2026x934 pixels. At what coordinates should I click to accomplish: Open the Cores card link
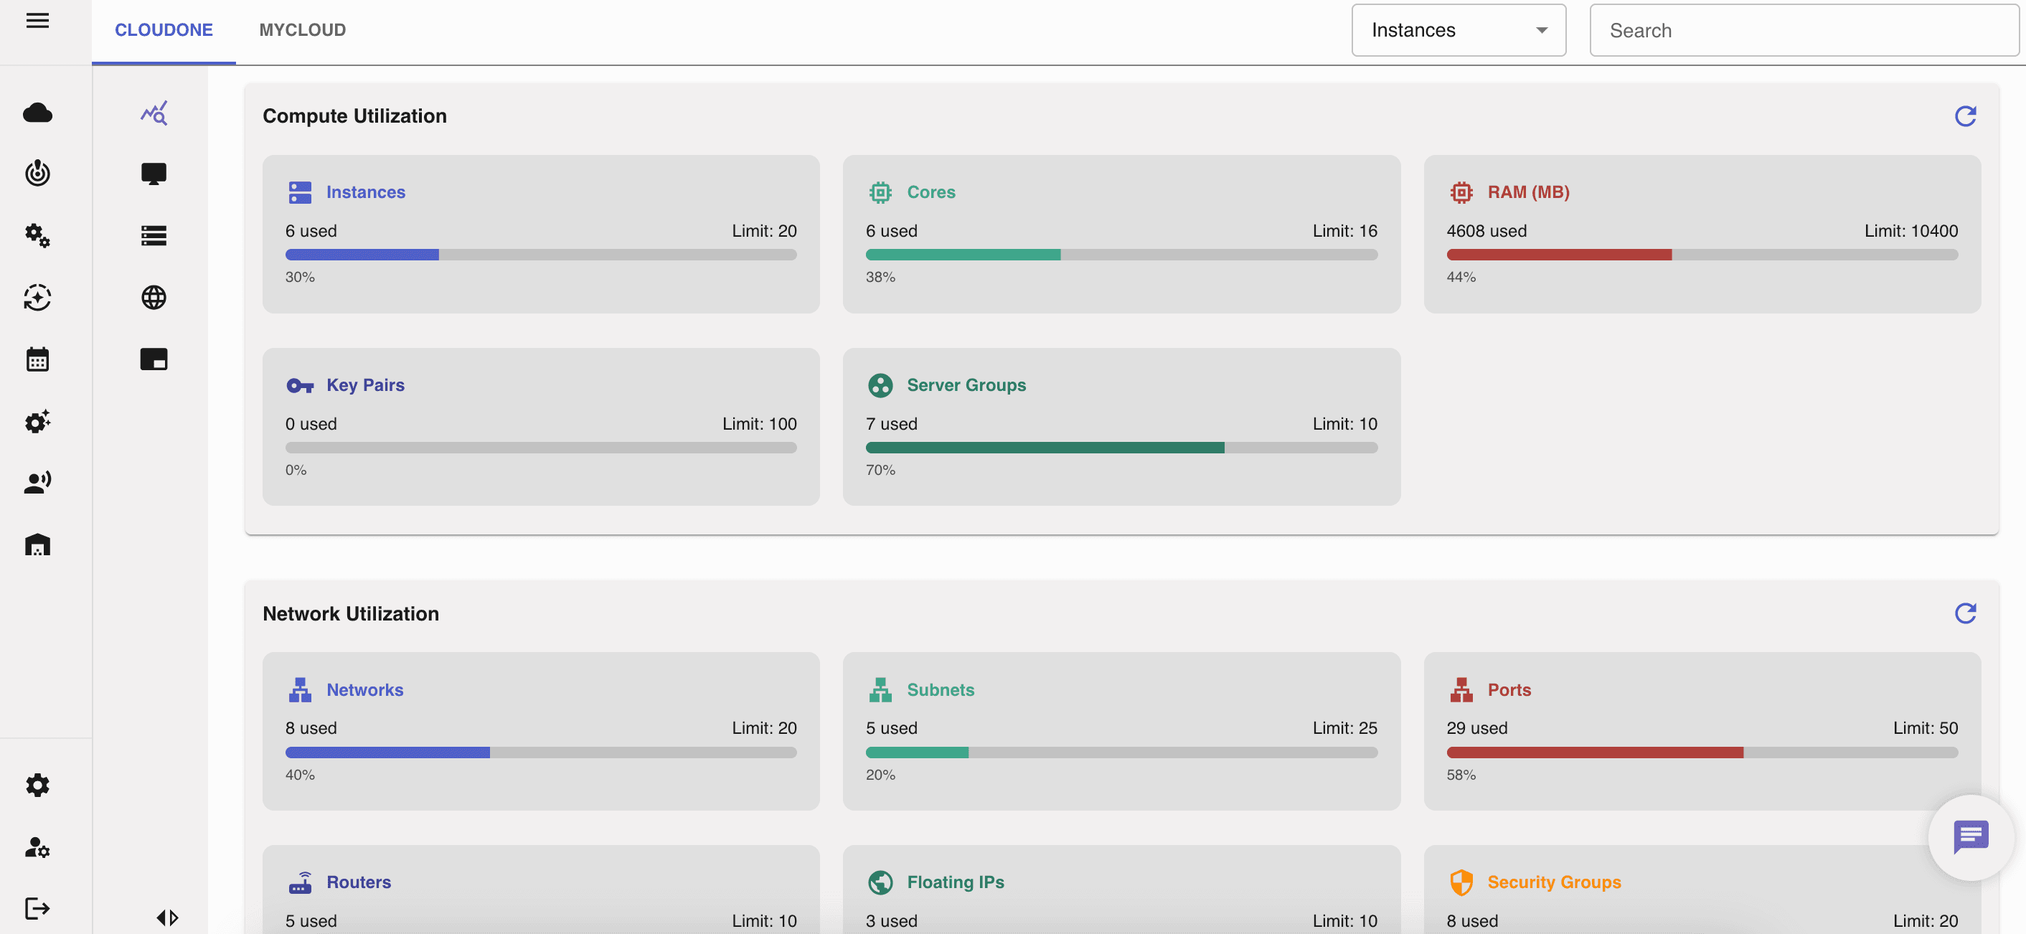point(931,193)
